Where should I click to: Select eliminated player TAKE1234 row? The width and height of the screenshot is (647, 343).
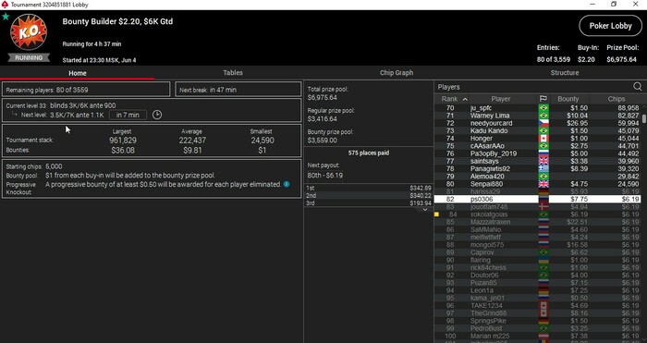pyautogui.click(x=538, y=305)
